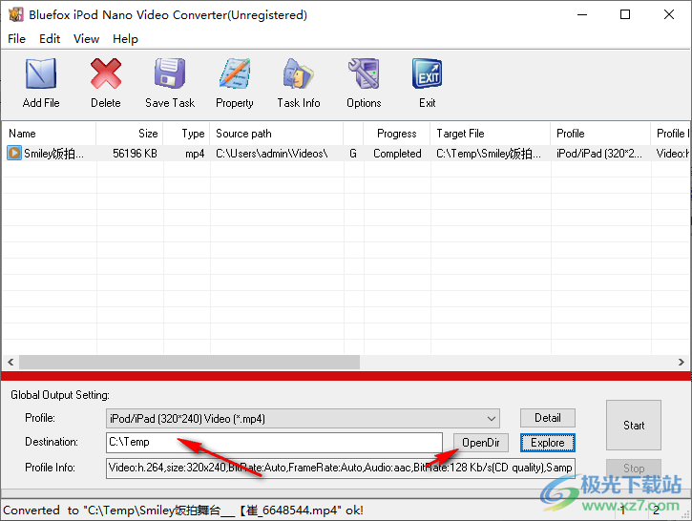Sort list by Name column header
Screen dimensions: 692x521
49,134
